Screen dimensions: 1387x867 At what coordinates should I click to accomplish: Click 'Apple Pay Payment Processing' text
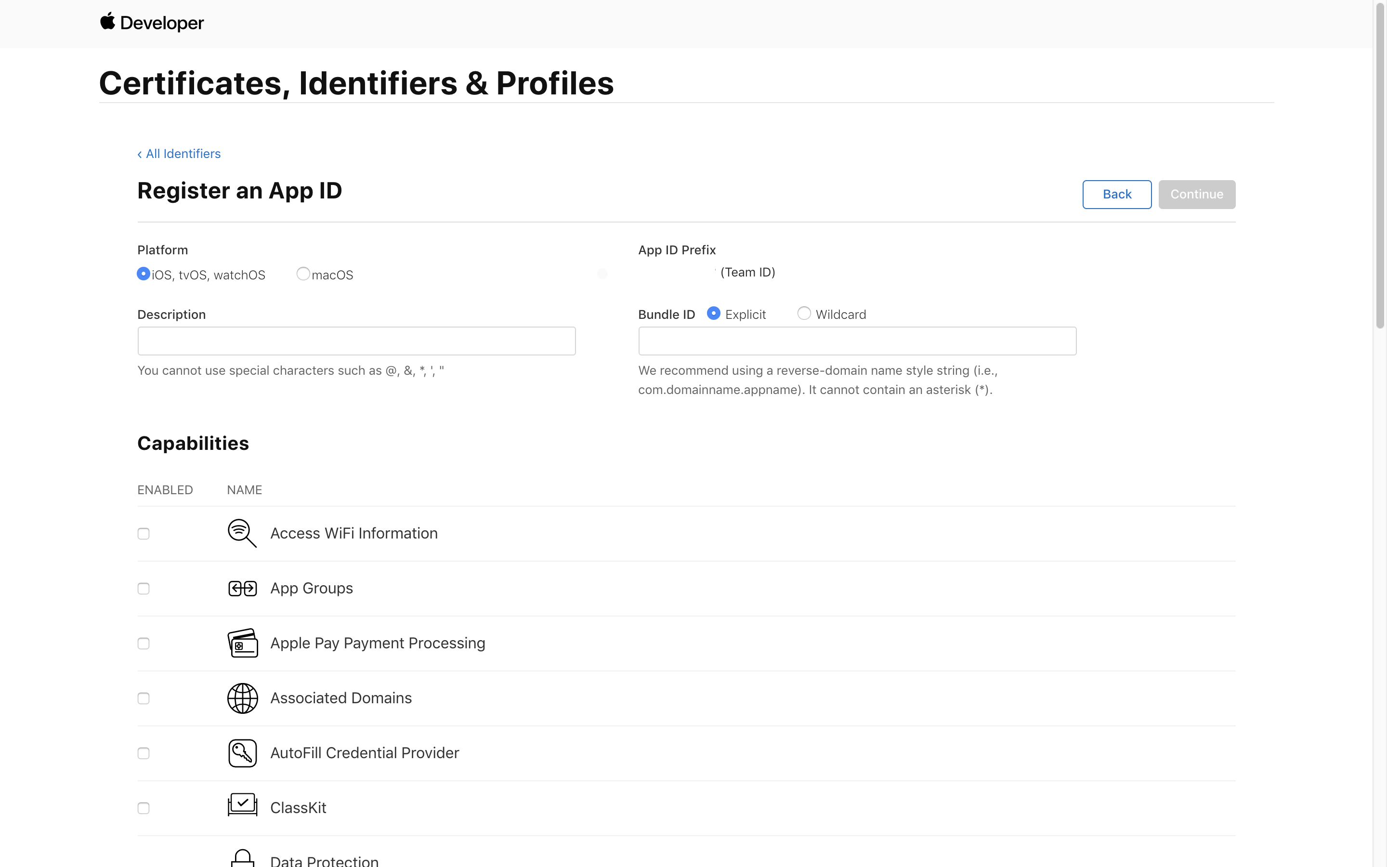pyautogui.click(x=378, y=644)
